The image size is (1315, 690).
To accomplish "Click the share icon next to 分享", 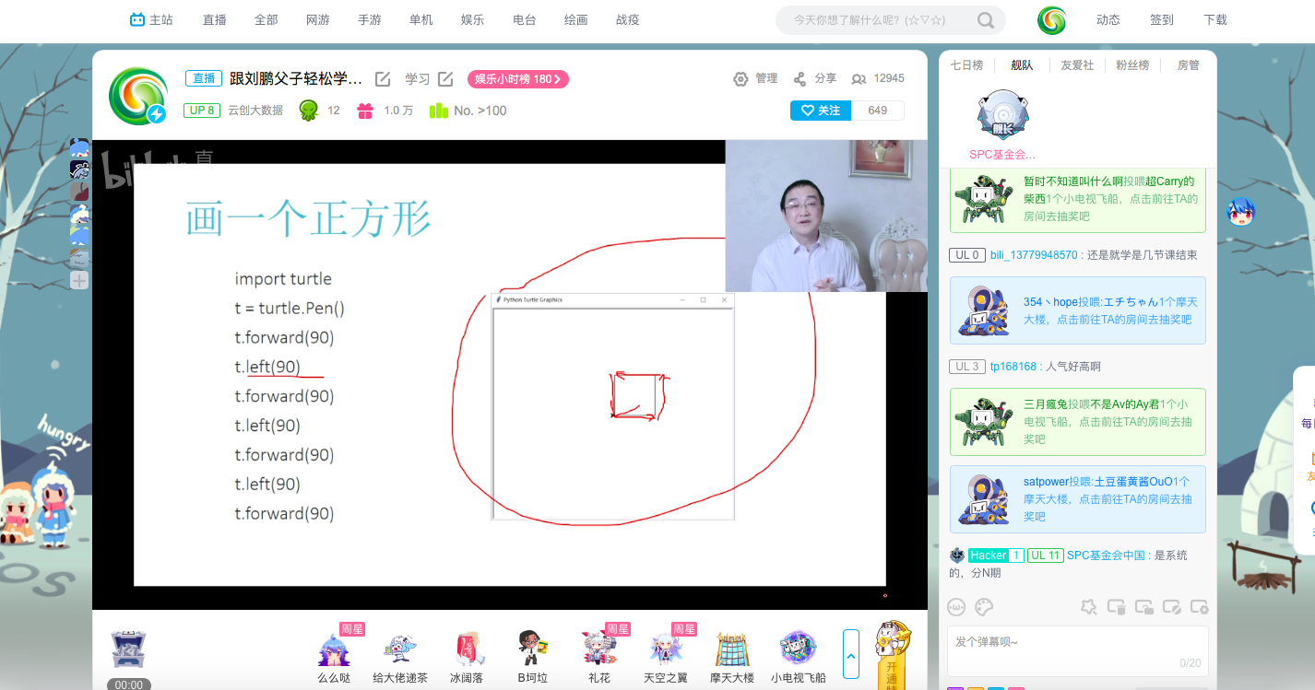I will 800,79.
